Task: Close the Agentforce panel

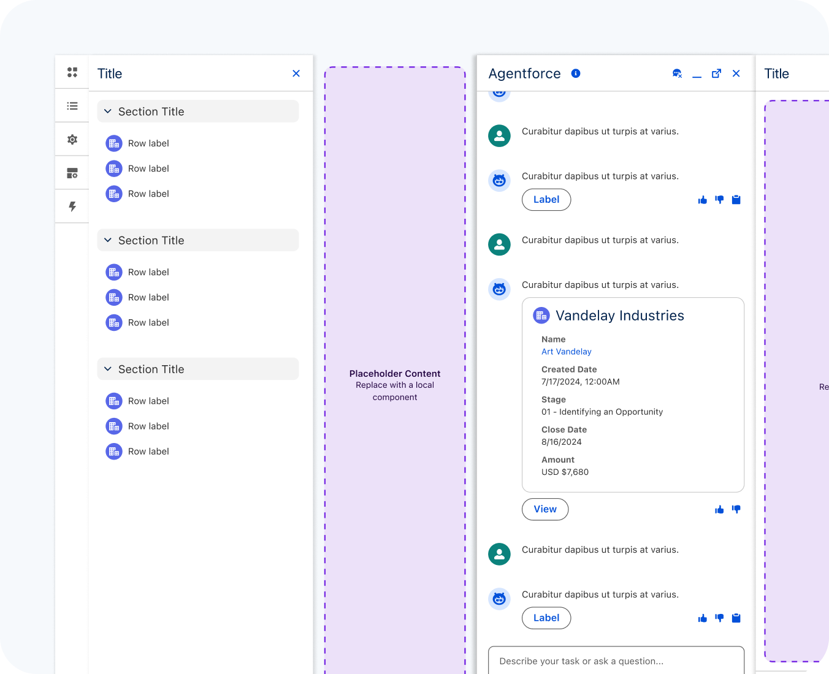Action: pyautogui.click(x=736, y=74)
